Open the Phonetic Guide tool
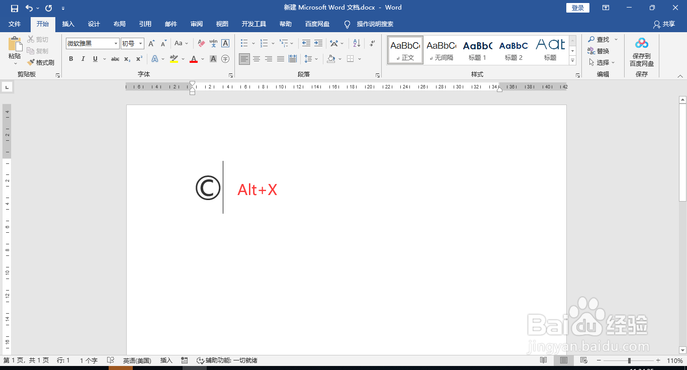687x370 pixels. point(213,43)
